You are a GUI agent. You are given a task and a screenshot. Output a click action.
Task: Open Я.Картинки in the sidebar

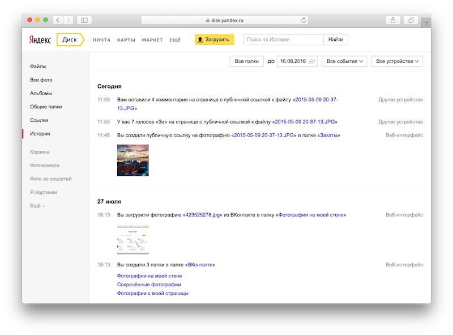(44, 192)
